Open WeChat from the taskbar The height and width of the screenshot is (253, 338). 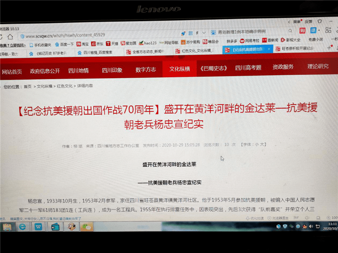pos(87,227)
